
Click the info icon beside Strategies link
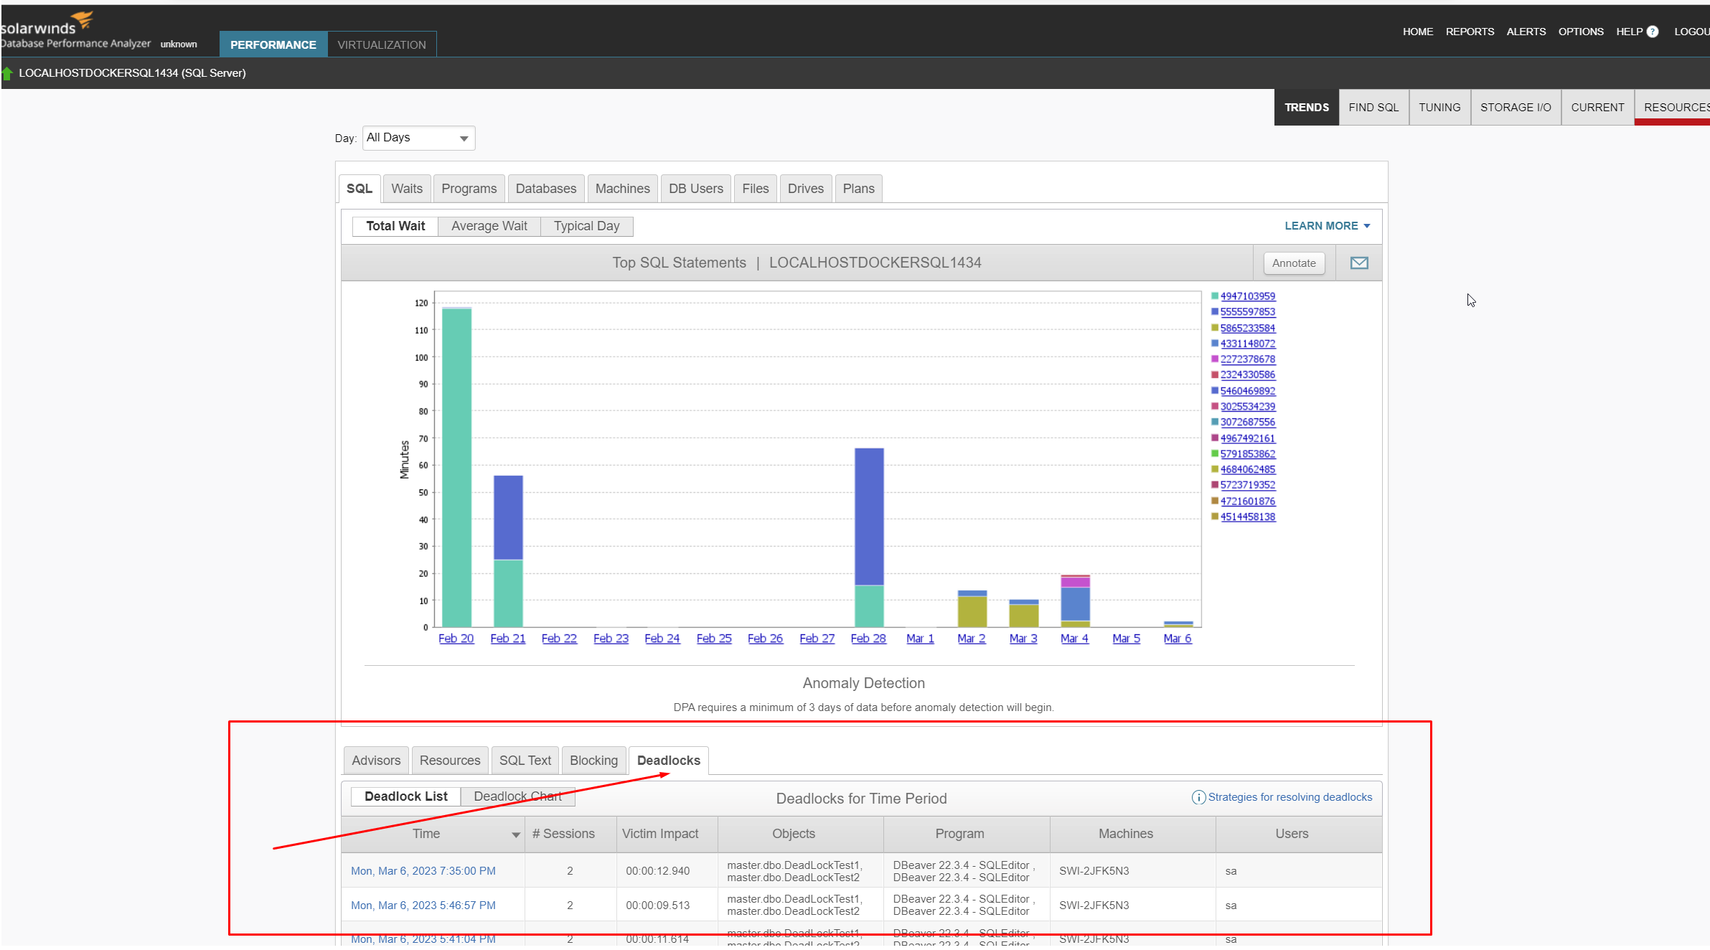[1198, 797]
